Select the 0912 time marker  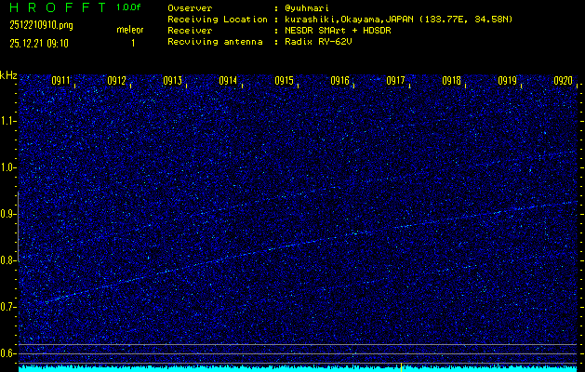(x=116, y=82)
